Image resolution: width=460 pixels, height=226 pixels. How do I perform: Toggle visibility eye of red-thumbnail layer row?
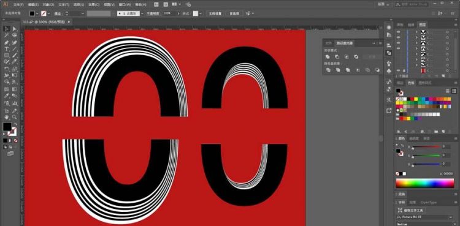pyautogui.click(x=398, y=70)
